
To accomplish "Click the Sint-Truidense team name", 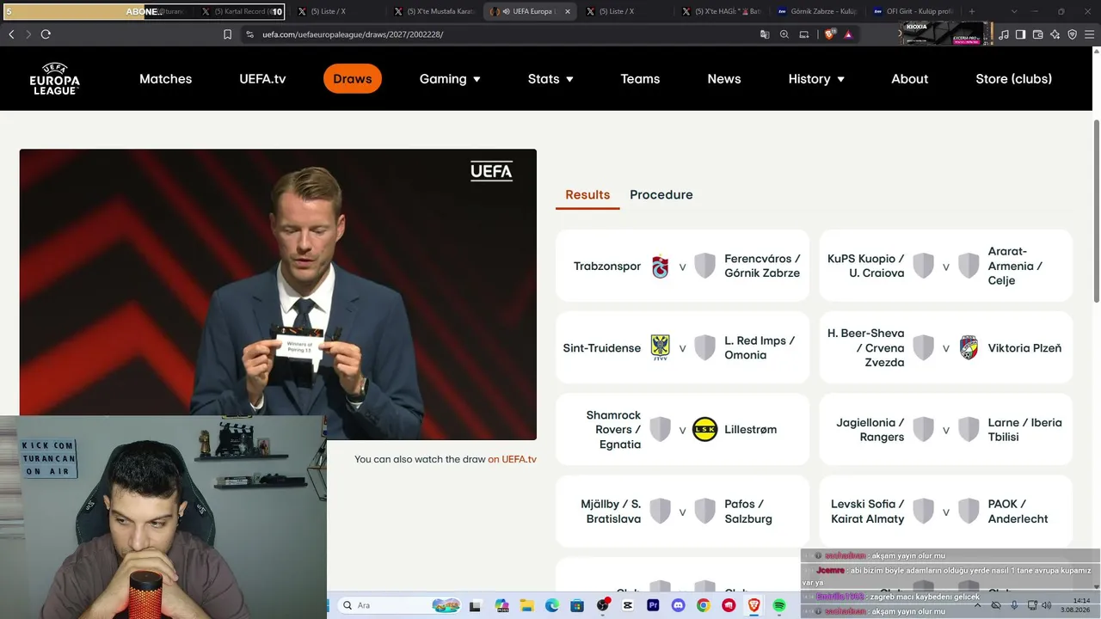I will 602,348.
